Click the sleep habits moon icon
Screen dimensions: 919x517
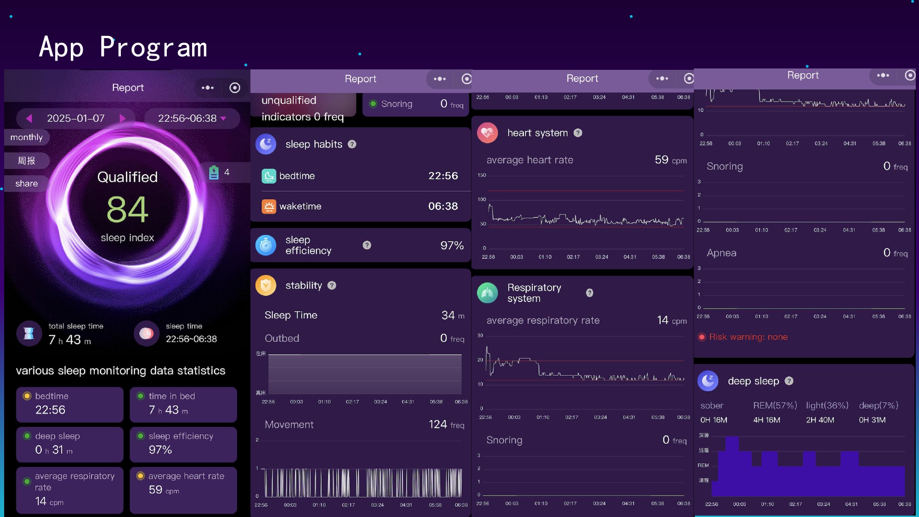pyautogui.click(x=266, y=144)
